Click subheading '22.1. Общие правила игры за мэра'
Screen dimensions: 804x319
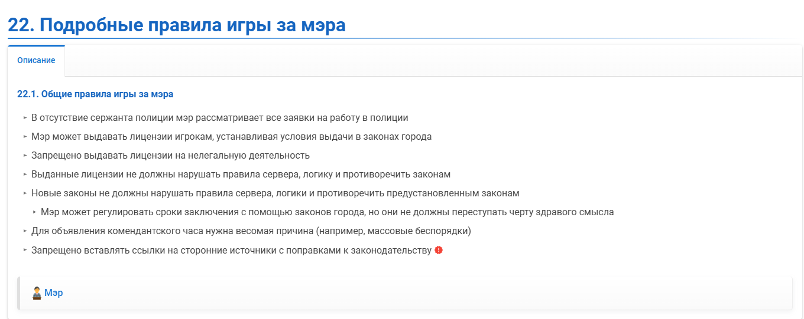95,94
